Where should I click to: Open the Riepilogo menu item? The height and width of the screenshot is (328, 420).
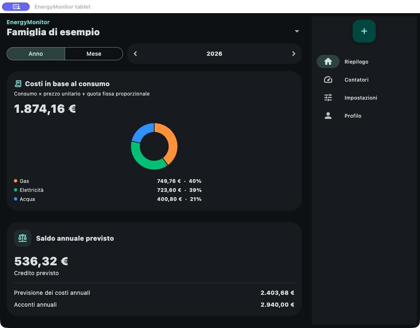tap(356, 61)
